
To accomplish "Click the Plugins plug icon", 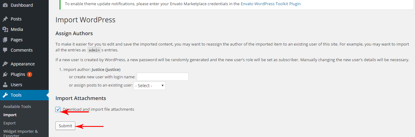I will pos(5,74).
